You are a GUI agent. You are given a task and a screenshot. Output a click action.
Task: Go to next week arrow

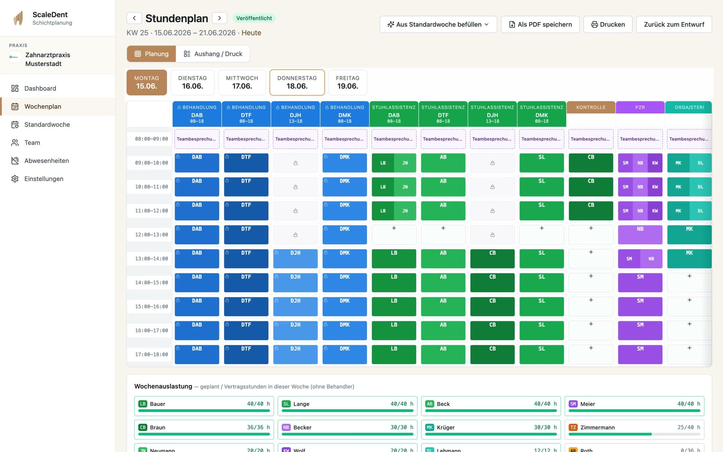[220, 18]
